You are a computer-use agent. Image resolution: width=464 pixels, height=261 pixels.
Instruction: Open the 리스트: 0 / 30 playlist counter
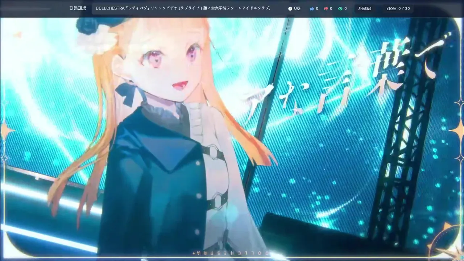tap(398, 8)
